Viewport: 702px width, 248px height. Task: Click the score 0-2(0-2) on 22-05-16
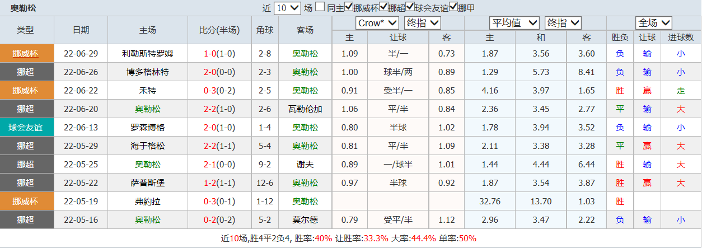point(219,220)
